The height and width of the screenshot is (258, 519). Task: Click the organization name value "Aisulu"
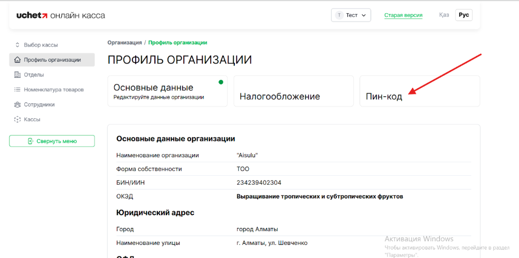coord(247,156)
